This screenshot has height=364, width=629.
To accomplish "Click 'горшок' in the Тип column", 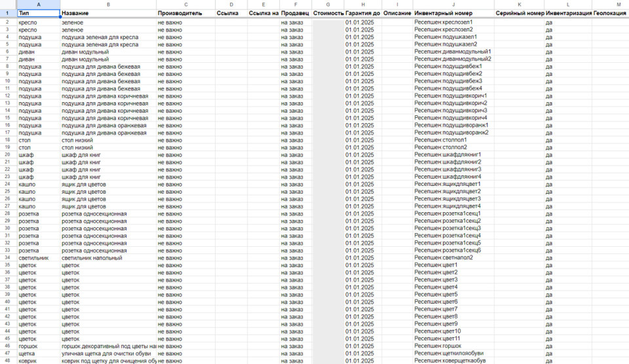I will click(x=39, y=346).
